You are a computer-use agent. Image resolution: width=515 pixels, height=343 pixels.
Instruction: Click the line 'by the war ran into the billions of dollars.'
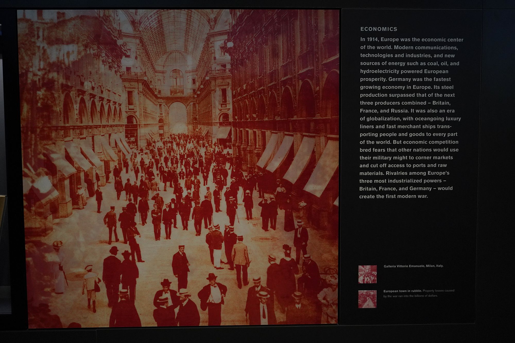(x=410, y=296)
